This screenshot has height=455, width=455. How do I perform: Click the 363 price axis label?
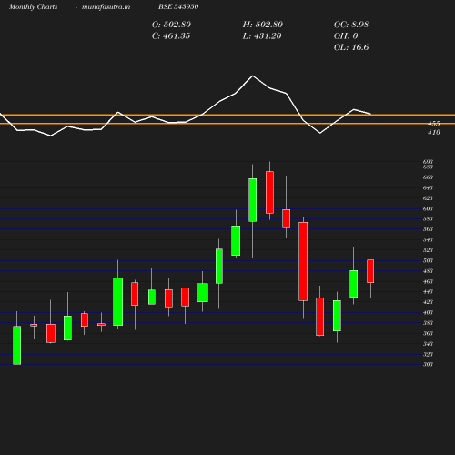coord(428,334)
